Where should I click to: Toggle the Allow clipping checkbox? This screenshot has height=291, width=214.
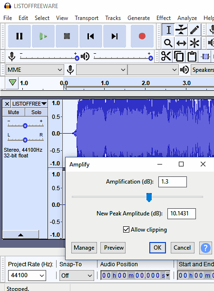(126, 230)
